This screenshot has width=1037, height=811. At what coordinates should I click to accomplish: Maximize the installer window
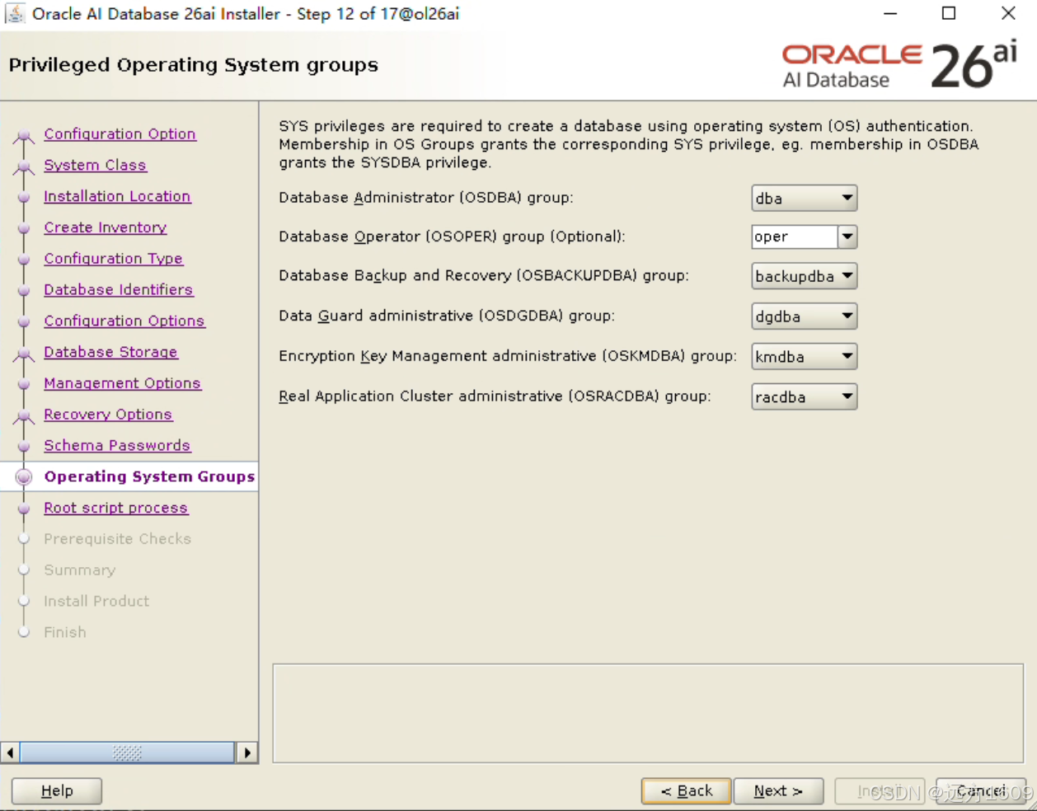tap(949, 13)
